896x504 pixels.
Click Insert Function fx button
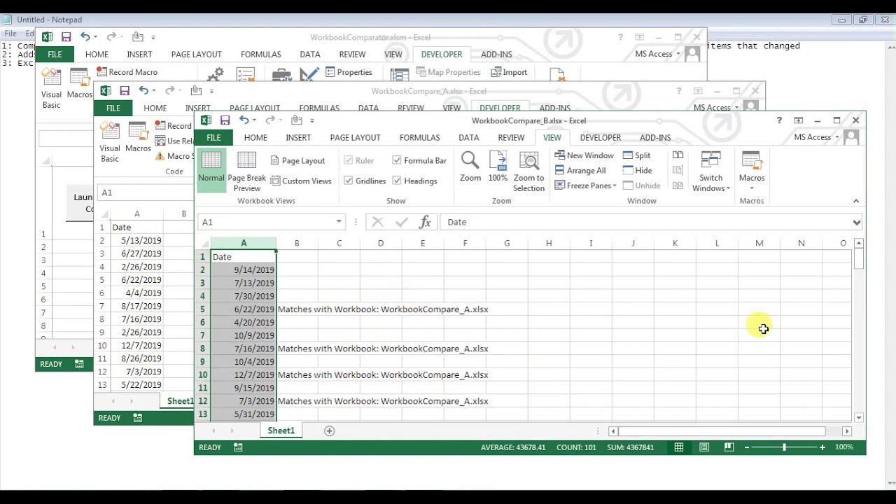[425, 222]
